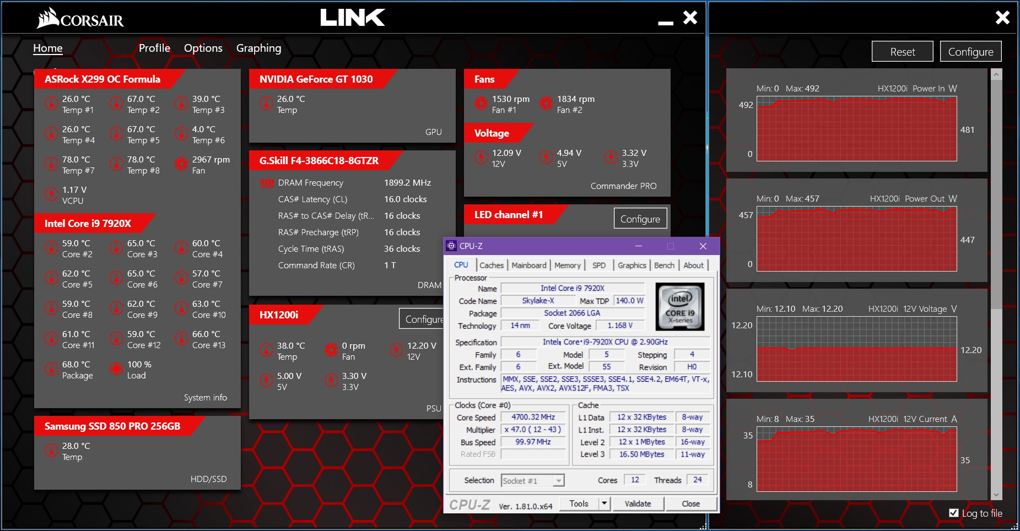Viewport: 1020px width, 531px height.
Task: Click the graph panel scrollbar up arrow
Action: pyautogui.click(x=996, y=74)
